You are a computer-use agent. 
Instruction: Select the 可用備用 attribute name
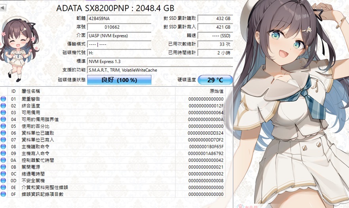[31, 113]
